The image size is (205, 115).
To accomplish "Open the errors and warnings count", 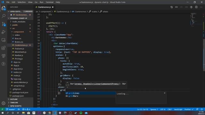I will [26, 109].
